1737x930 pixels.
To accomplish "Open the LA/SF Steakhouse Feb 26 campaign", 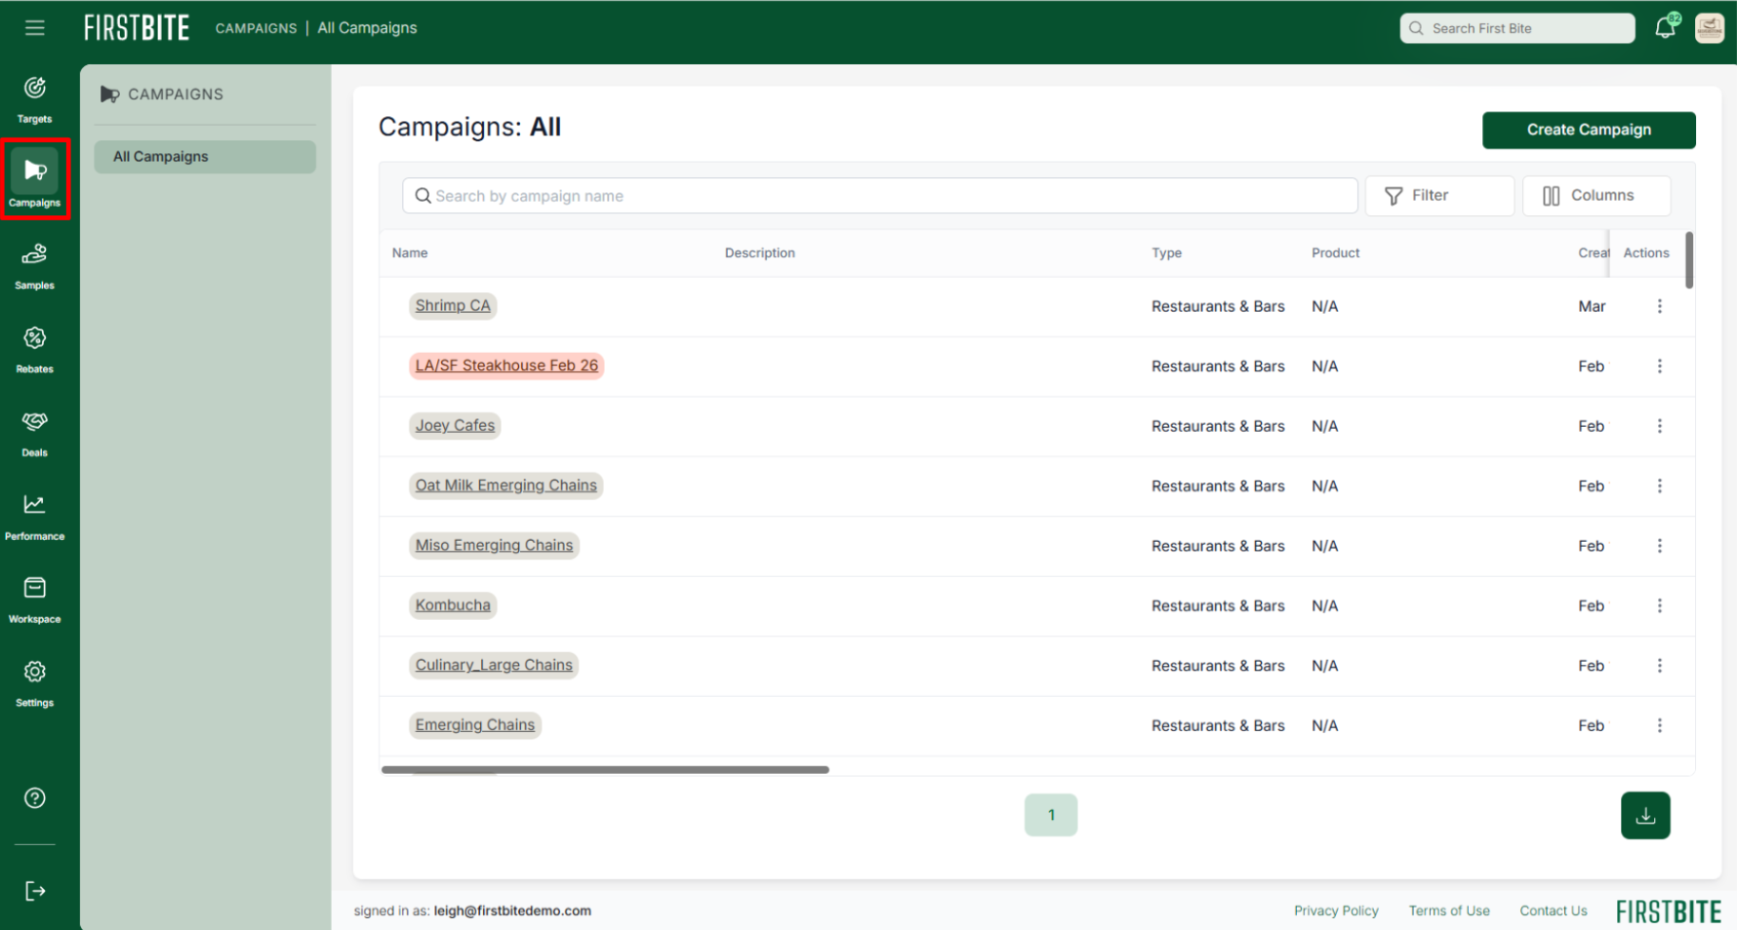I will click(x=506, y=366).
